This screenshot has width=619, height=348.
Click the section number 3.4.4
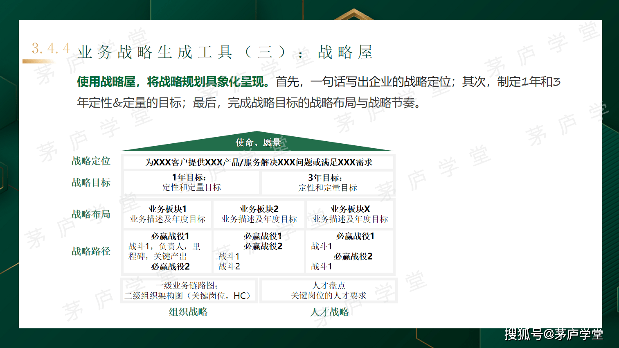tap(50, 50)
